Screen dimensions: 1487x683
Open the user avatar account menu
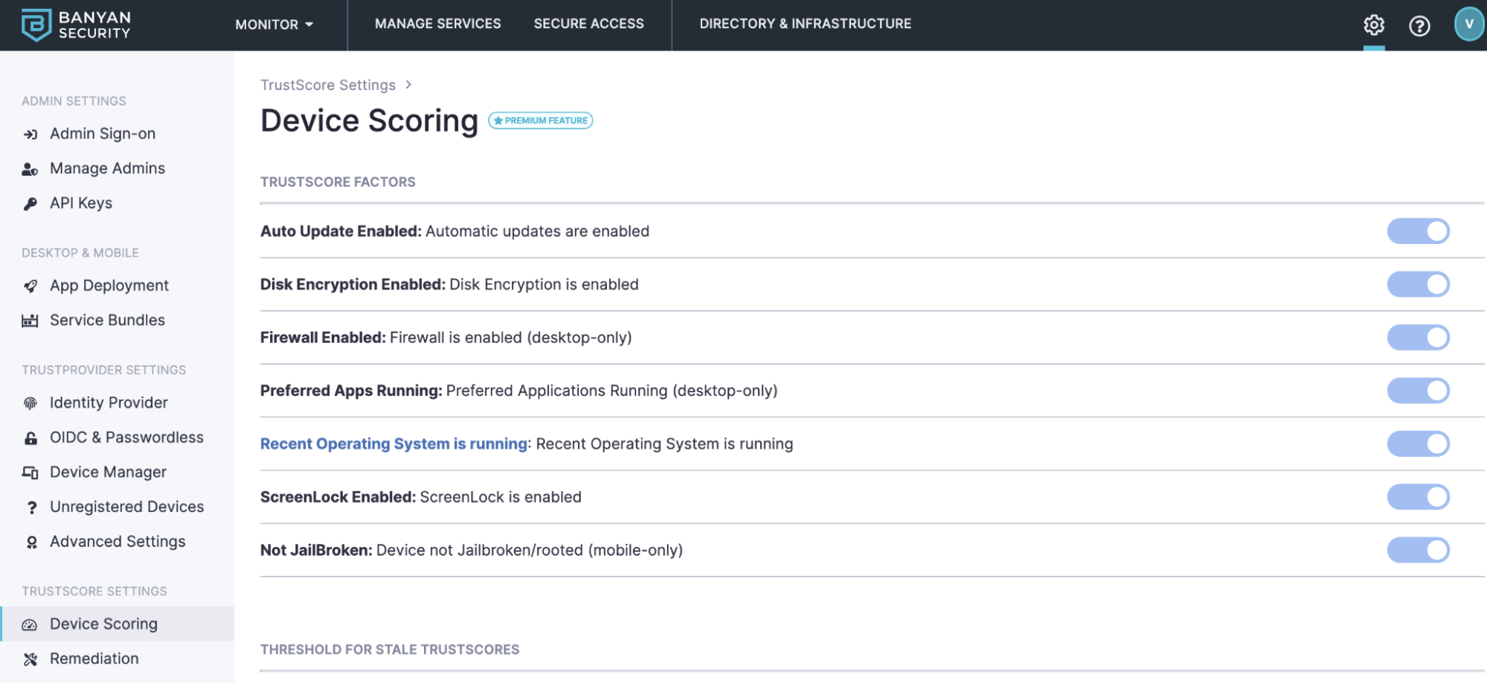(x=1468, y=24)
